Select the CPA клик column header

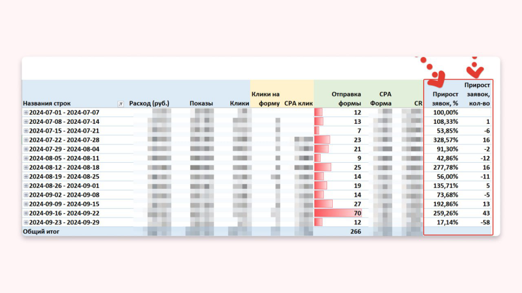[298, 103]
